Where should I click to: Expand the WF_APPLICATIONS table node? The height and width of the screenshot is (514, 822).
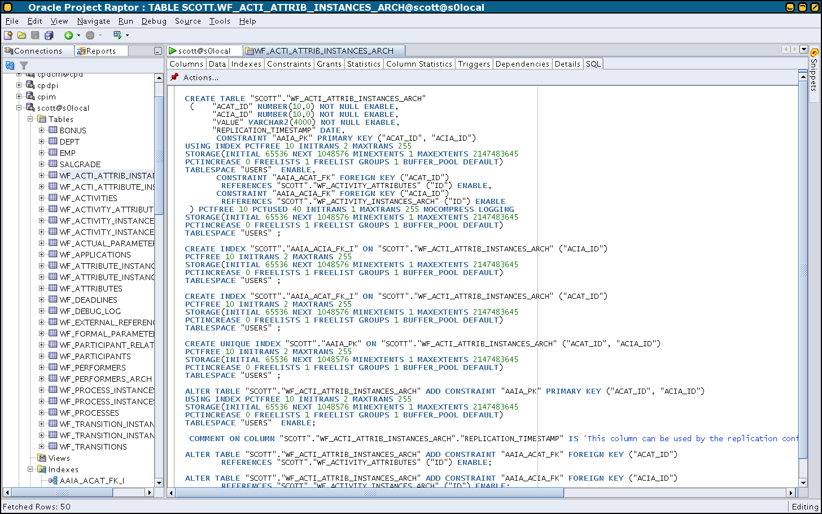coord(42,255)
